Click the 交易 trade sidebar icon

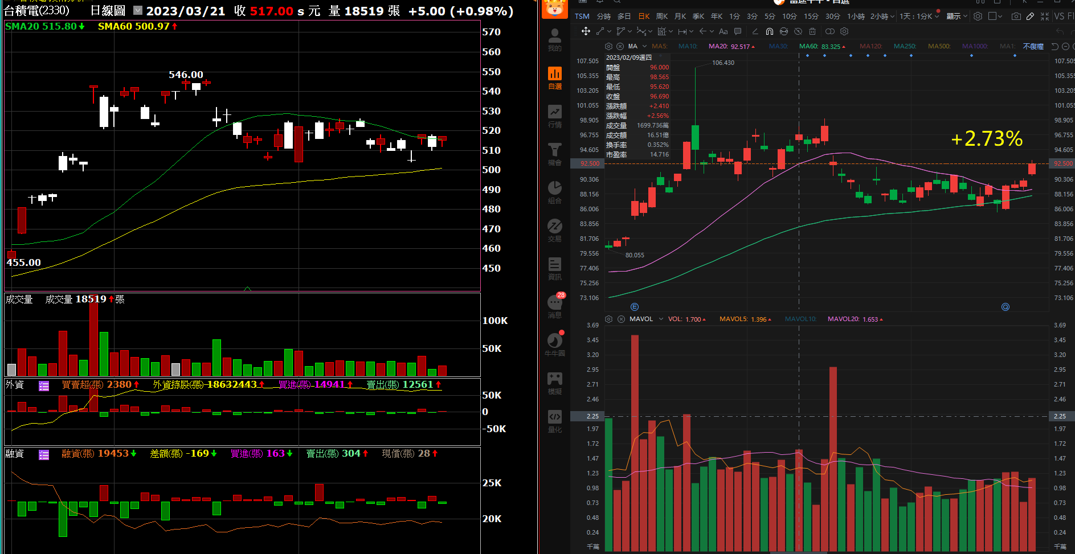pos(554,231)
